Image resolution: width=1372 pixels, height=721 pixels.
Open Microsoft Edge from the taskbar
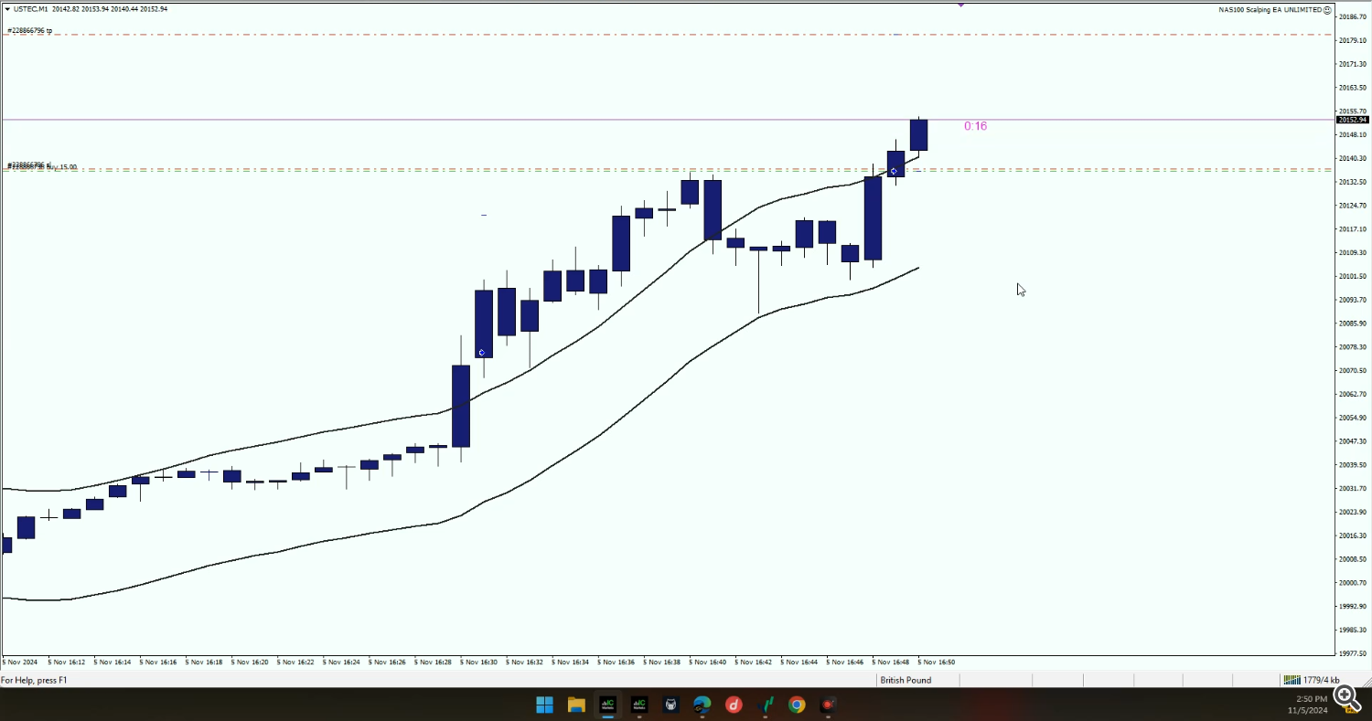coord(702,705)
